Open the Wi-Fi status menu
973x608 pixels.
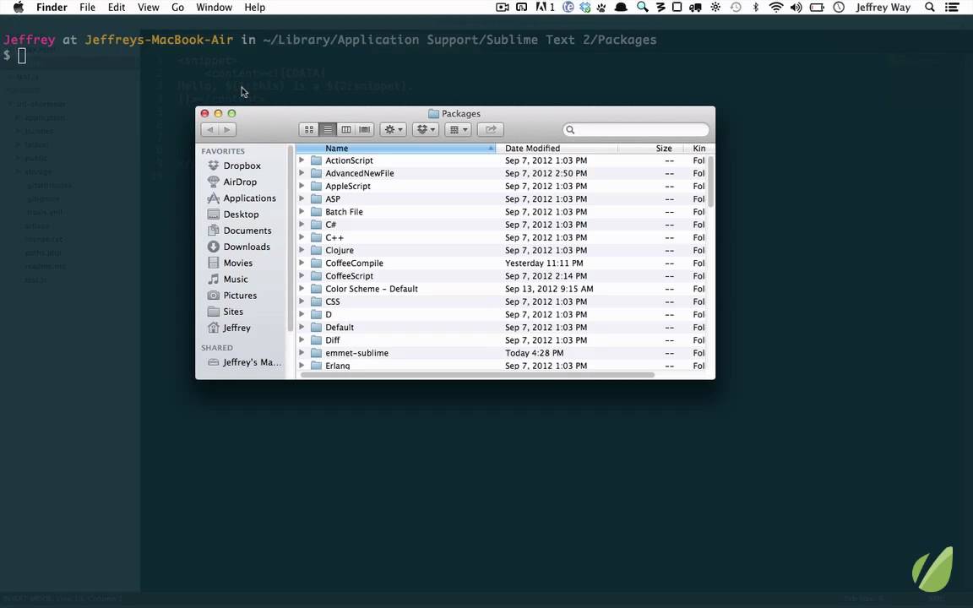(775, 8)
